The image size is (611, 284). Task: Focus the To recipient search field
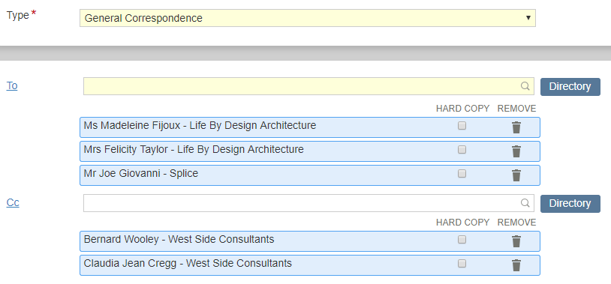pos(309,86)
